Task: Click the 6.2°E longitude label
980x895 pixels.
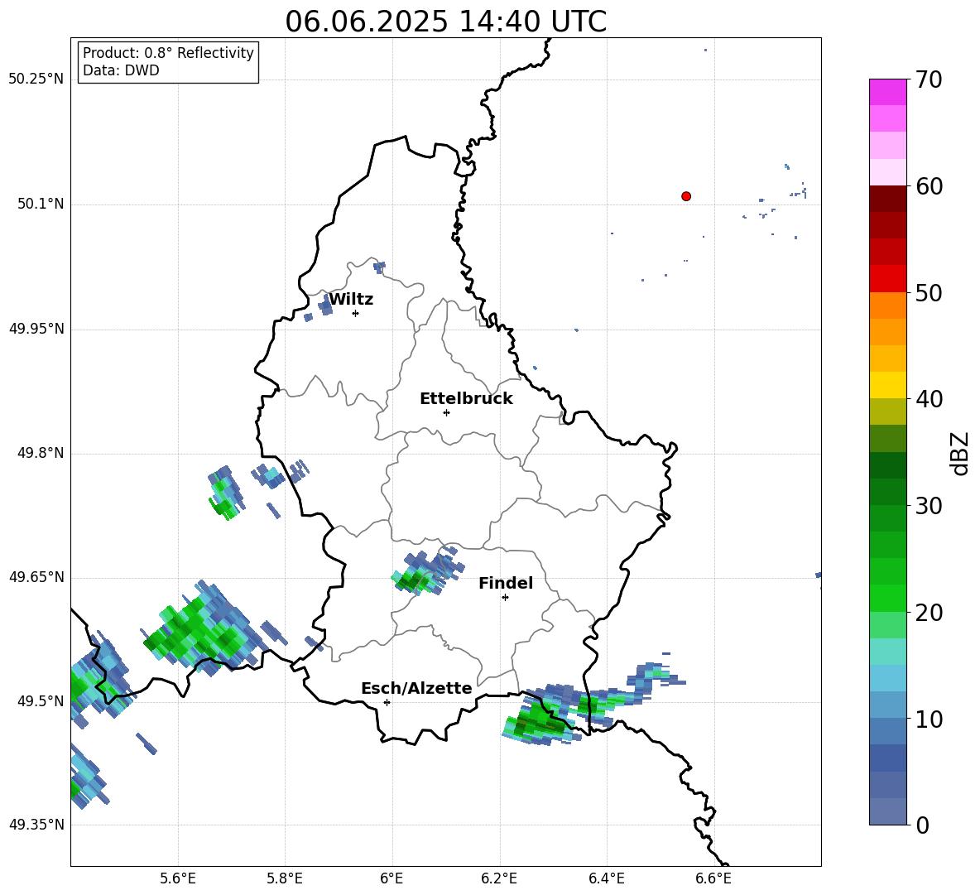Action: point(499,878)
